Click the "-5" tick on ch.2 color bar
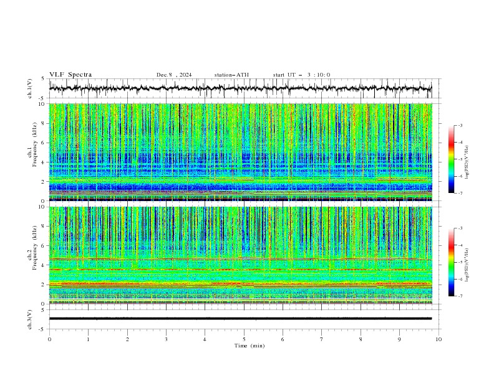 pyautogui.click(x=460, y=262)
